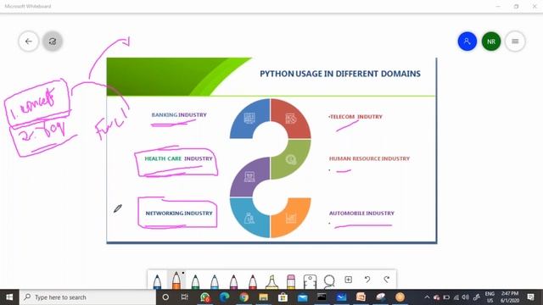Viewport: 543px width, 305px height.
Task: Select the eraser tool
Action: 291,281
